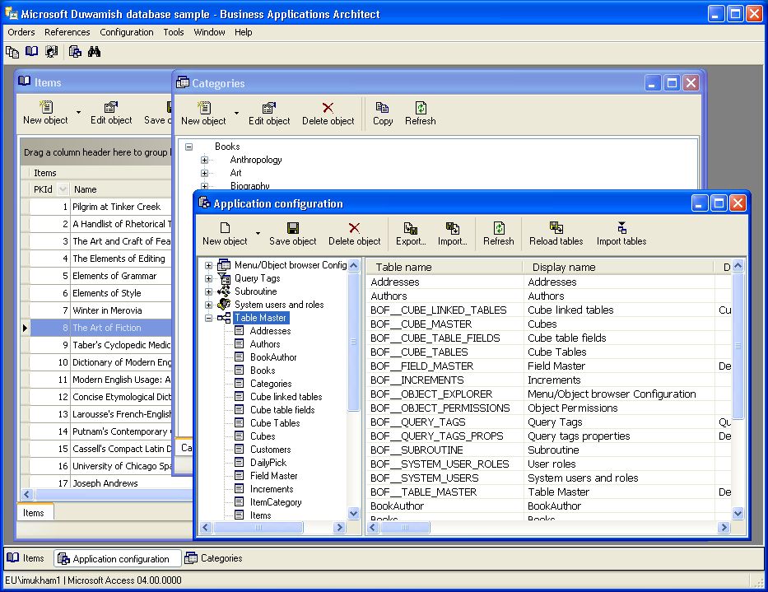This screenshot has width=768, height=592.
Task: Open Application configuration icon in main toolbar
Action: (x=75, y=51)
